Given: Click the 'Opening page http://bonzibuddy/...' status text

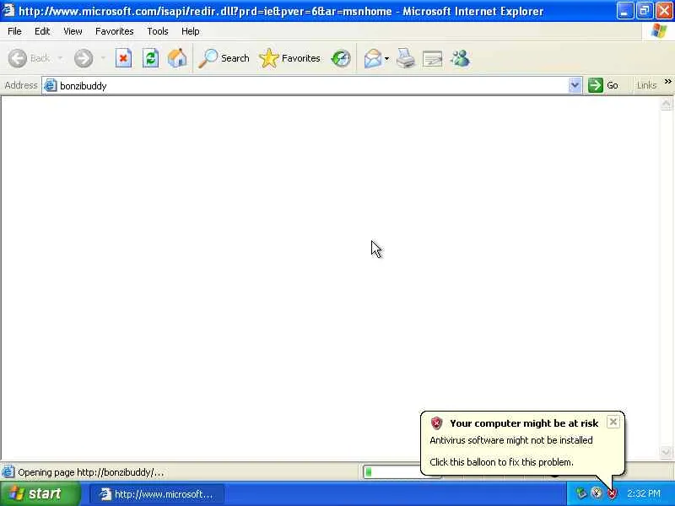Looking at the screenshot, I should (x=91, y=472).
